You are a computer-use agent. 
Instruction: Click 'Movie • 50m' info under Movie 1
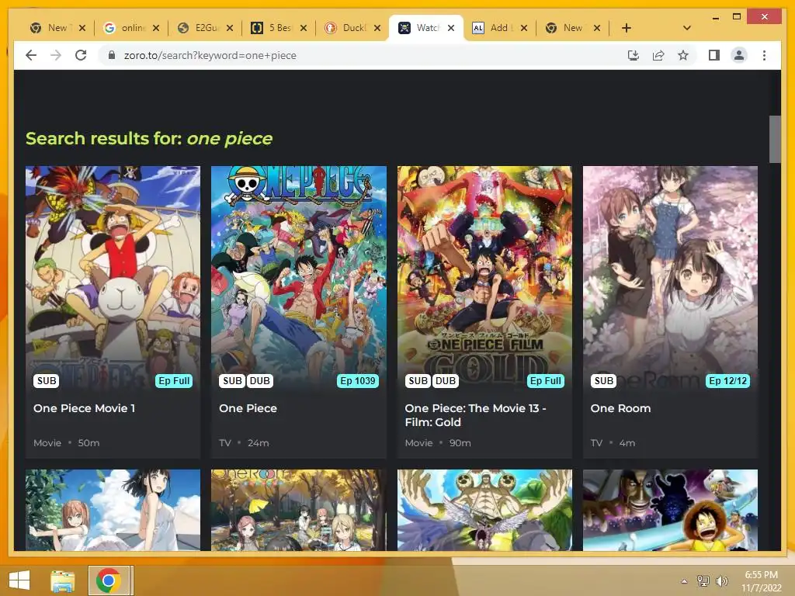(67, 442)
